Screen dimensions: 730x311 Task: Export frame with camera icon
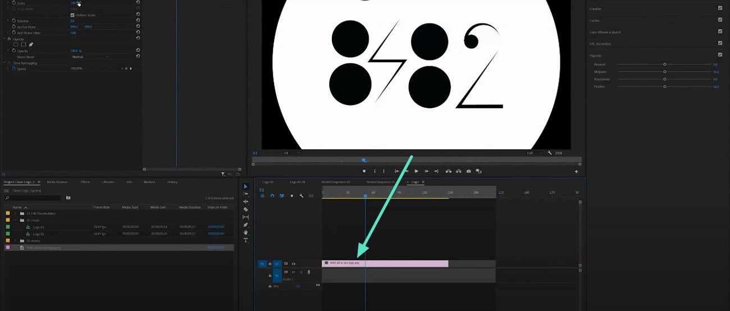(469, 171)
